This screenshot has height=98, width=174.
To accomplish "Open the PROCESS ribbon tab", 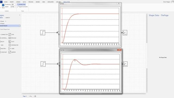I will (x=31, y=2).
